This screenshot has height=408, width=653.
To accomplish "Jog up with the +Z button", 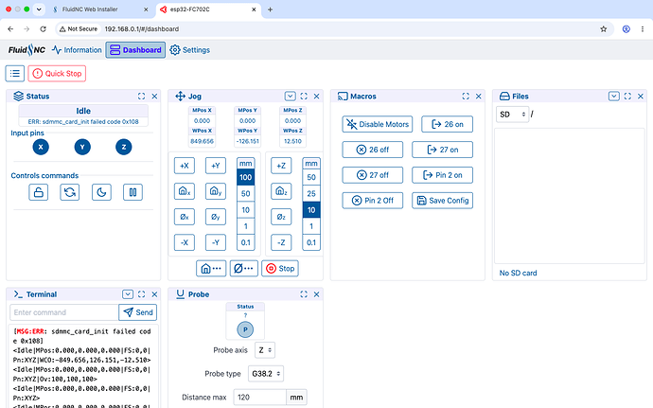I will coord(281,166).
